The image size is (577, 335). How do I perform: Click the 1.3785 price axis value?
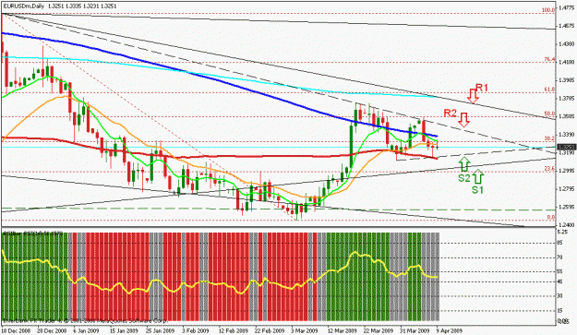(566, 98)
